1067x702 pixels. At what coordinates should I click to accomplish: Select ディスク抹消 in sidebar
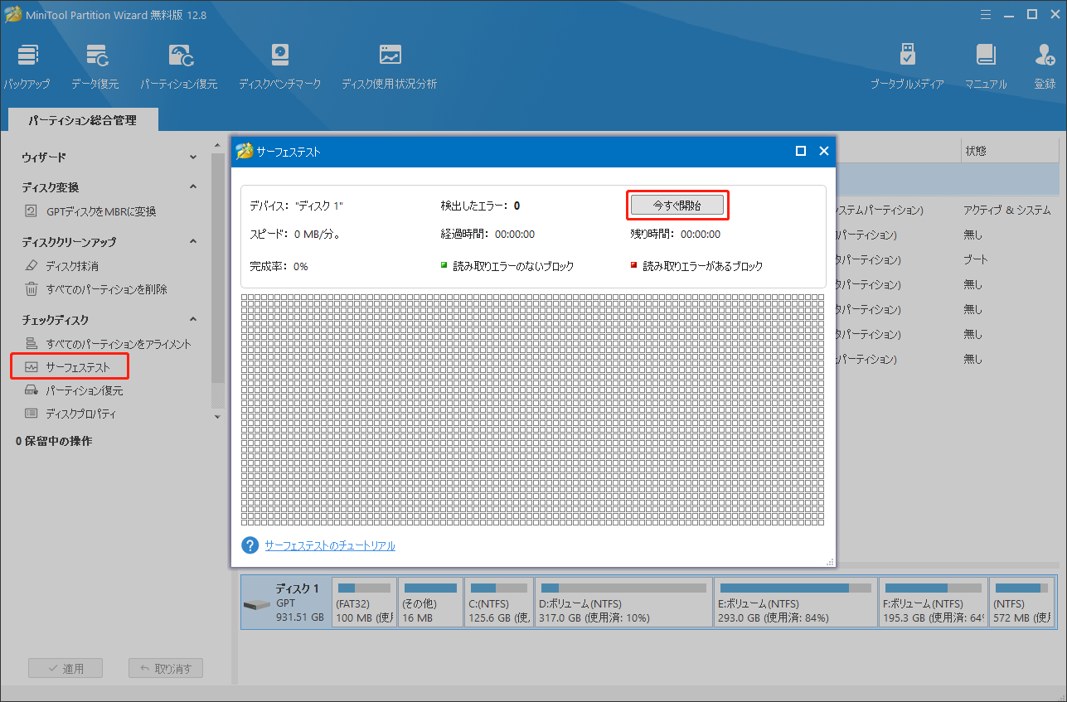point(72,266)
